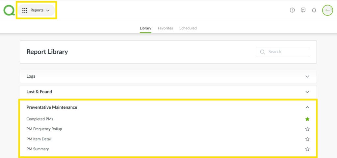
Task: Expand the Lost & Found section
Action: pyautogui.click(x=307, y=92)
